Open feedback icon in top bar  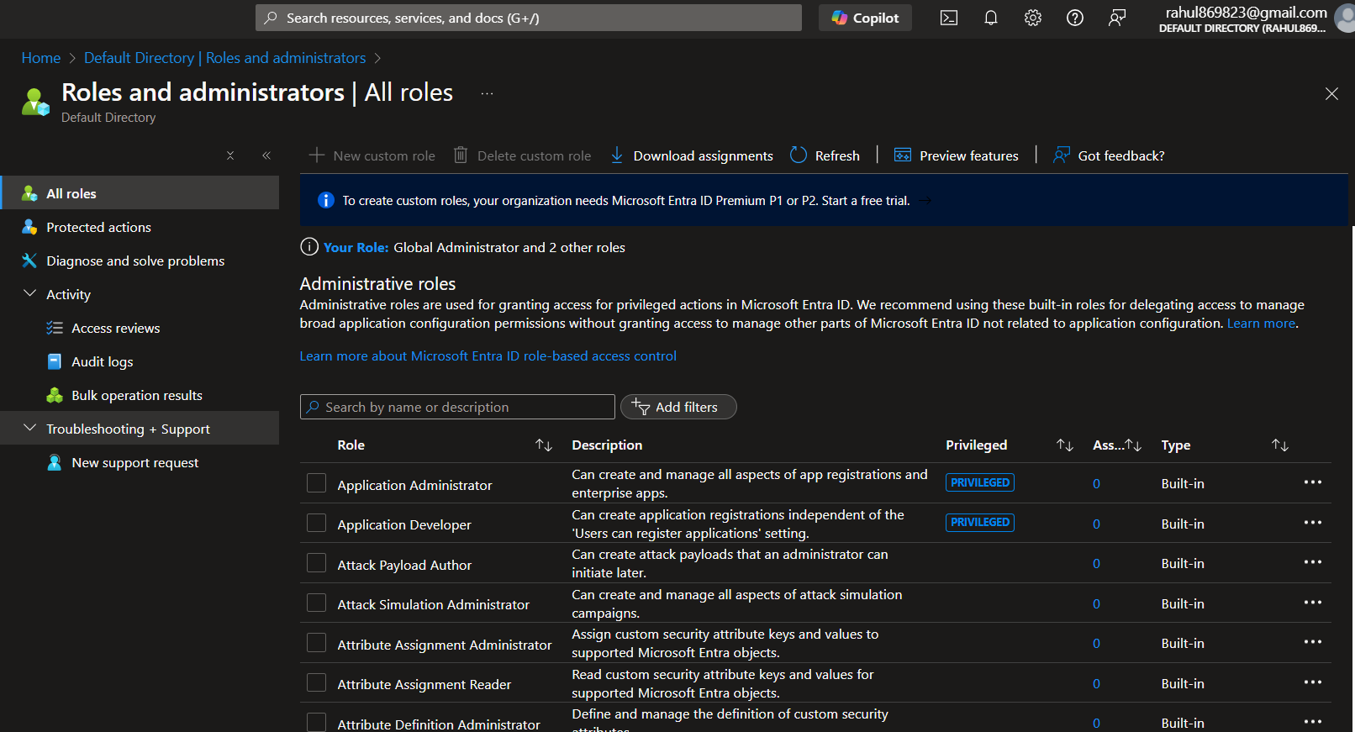pos(1117,18)
